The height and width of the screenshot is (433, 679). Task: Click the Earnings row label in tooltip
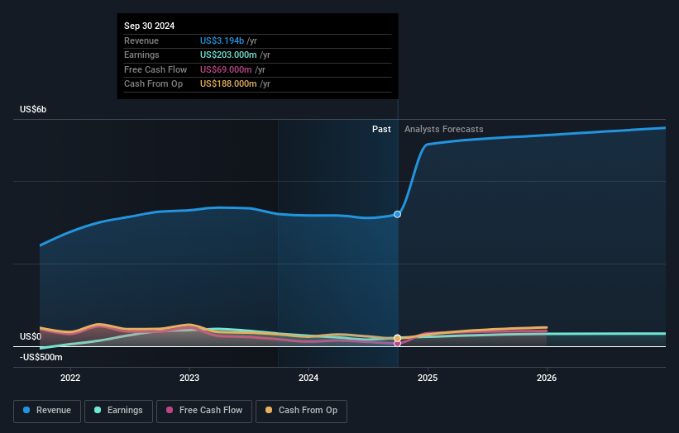point(141,55)
